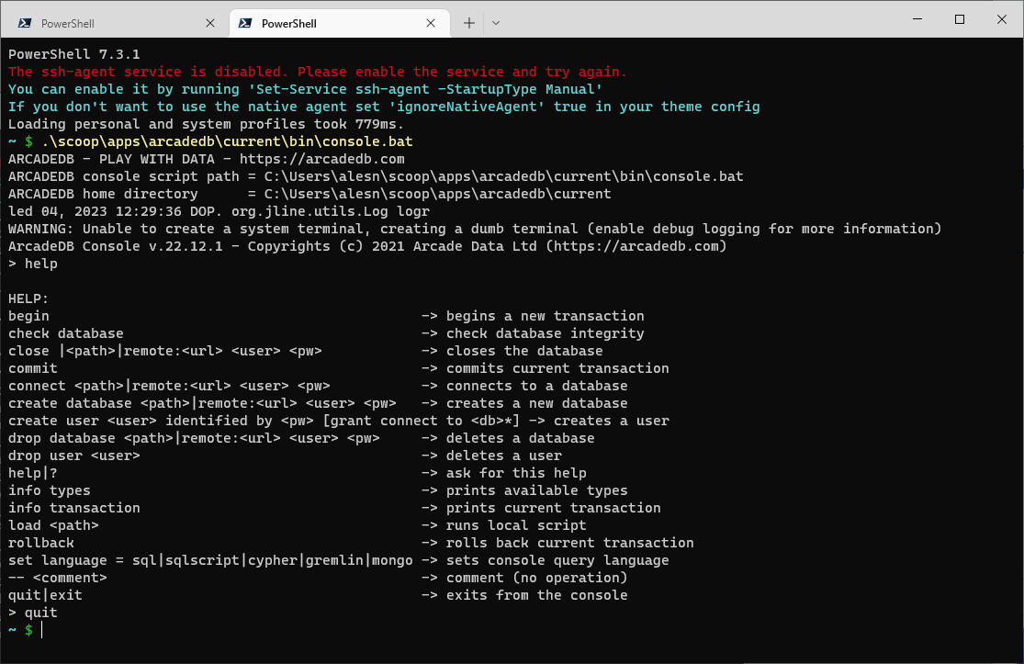The width and height of the screenshot is (1024, 664).
Task: Click the 'ArcadeDB Console v.22.12.1' copyright line
Action: point(367,246)
